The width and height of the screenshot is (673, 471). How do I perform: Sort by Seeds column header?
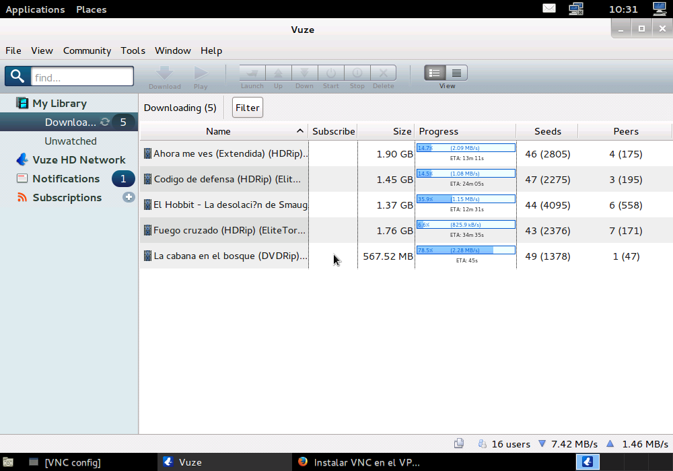tap(548, 131)
